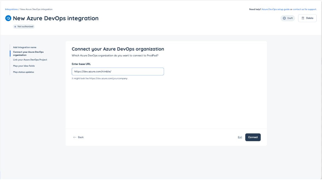Click the Azure DevOps logo icon
The image size is (322, 180).
pyautogui.click(x=8, y=18)
